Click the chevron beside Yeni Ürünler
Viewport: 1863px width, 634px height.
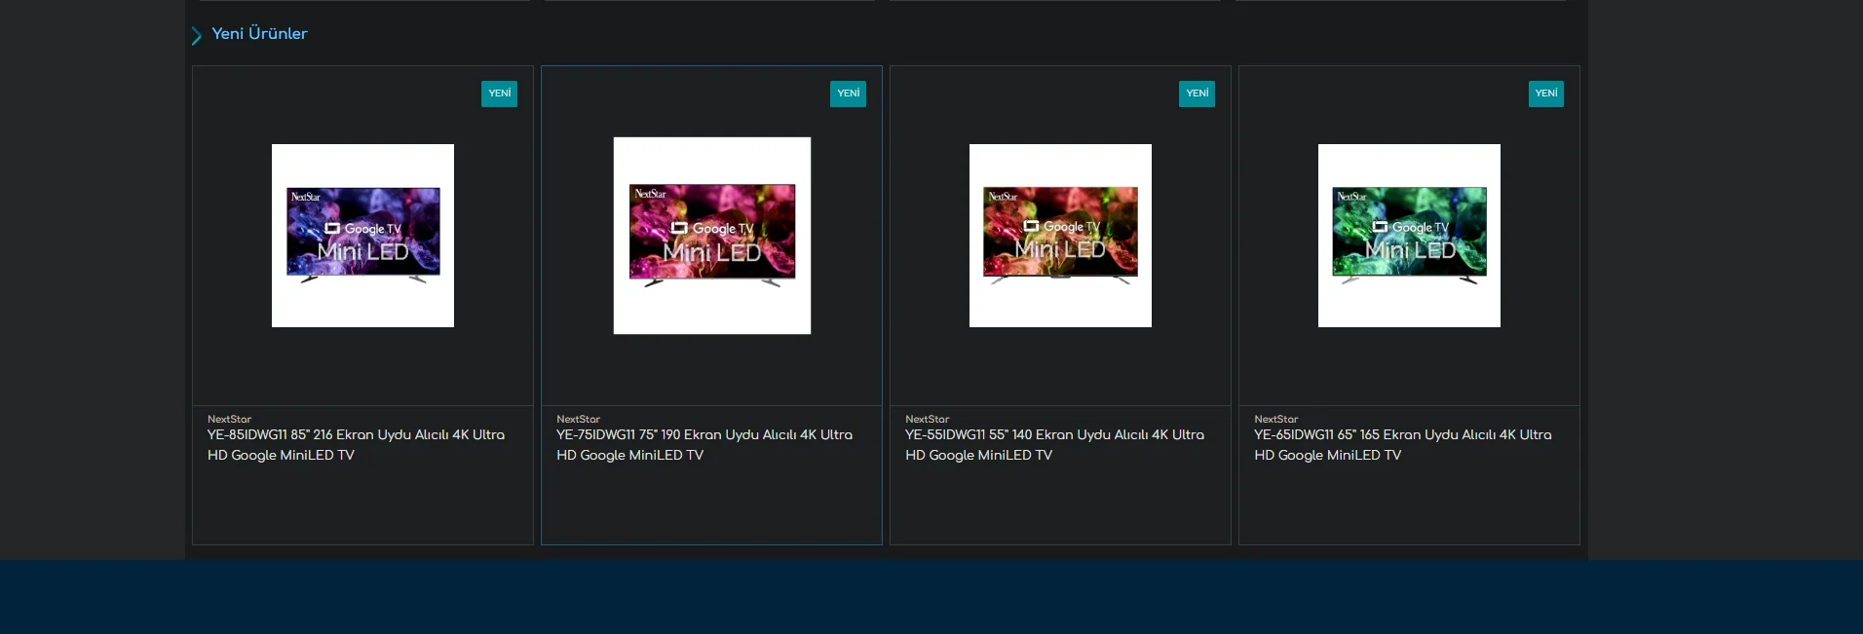(x=196, y=36)
